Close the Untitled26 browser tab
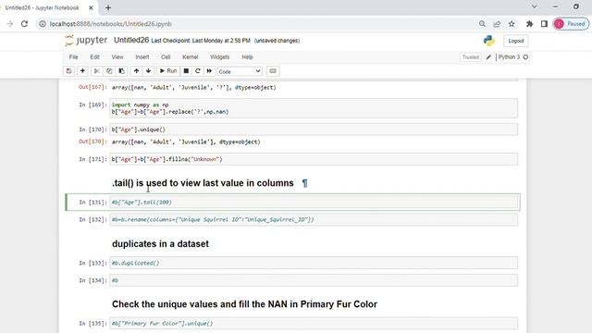592x333 pixels. 91,7
